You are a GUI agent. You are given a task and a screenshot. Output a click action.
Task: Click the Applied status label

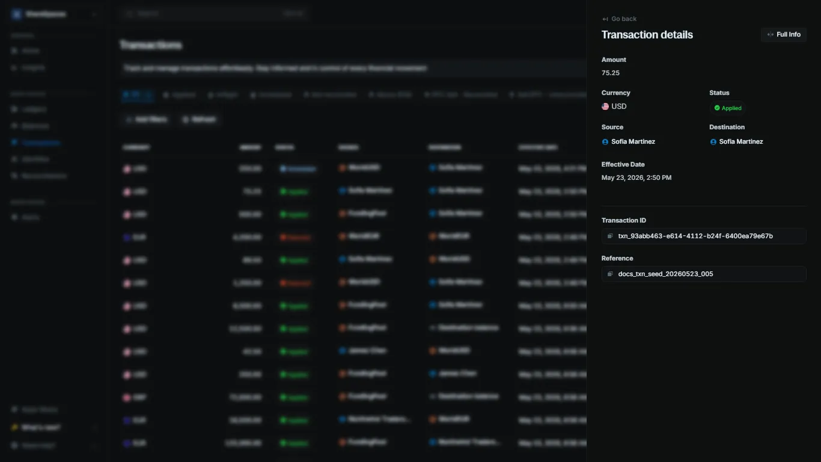[x=731, y=108]
